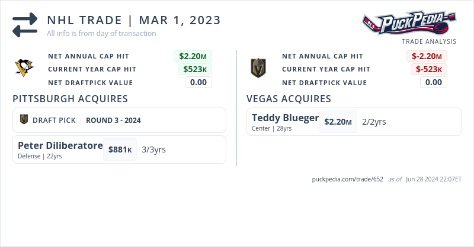The image size is (474, 247).
Task: Click the trade swap arrows icon
Action: 25,25
